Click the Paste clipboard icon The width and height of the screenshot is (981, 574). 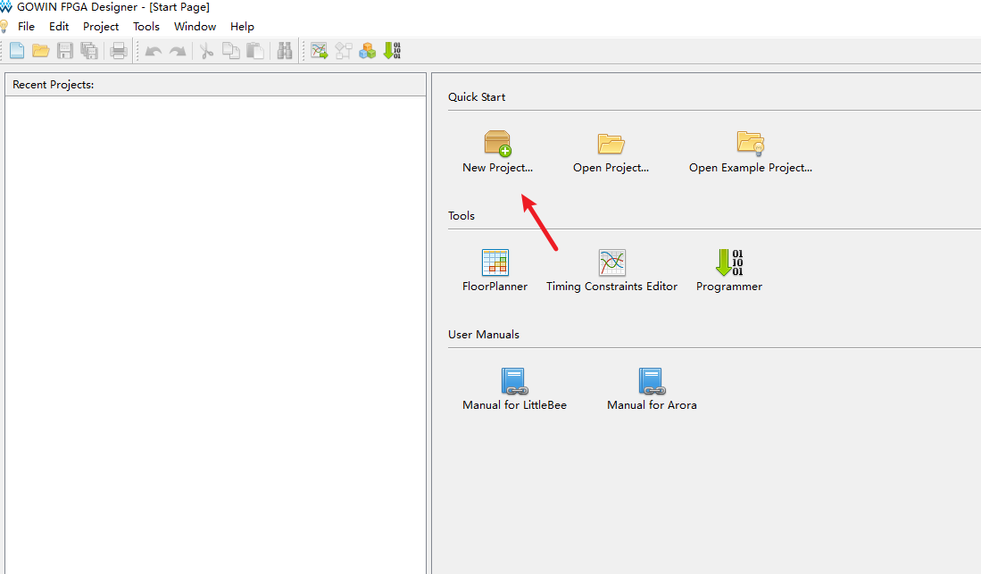pos(255,51)
